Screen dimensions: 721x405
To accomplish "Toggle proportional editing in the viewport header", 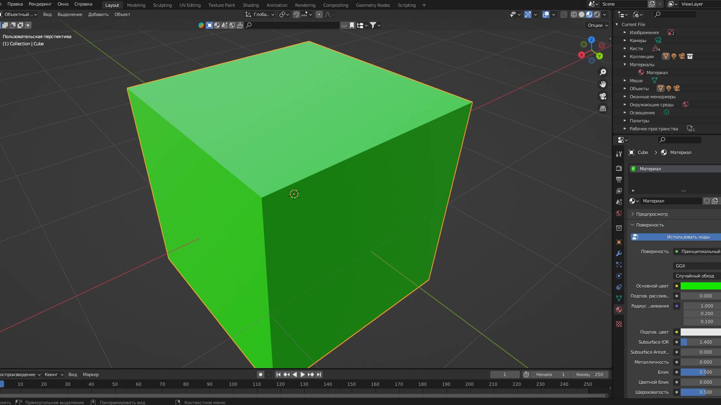I will 319,14.
